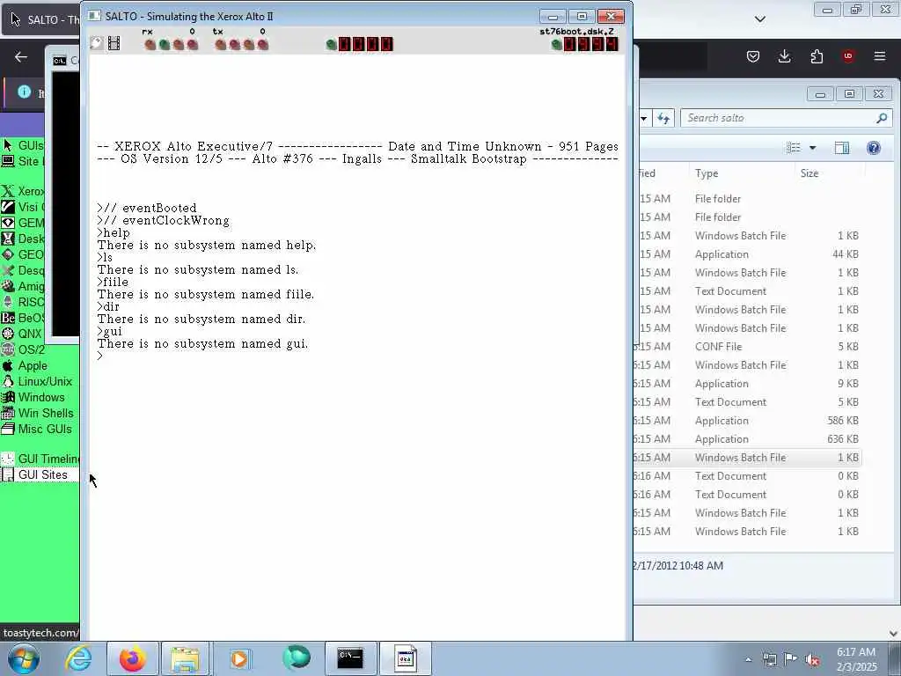Screen dimensions: 901x676
Task: Open the GUI Timeline sidebar link
Action: point(48,459)
